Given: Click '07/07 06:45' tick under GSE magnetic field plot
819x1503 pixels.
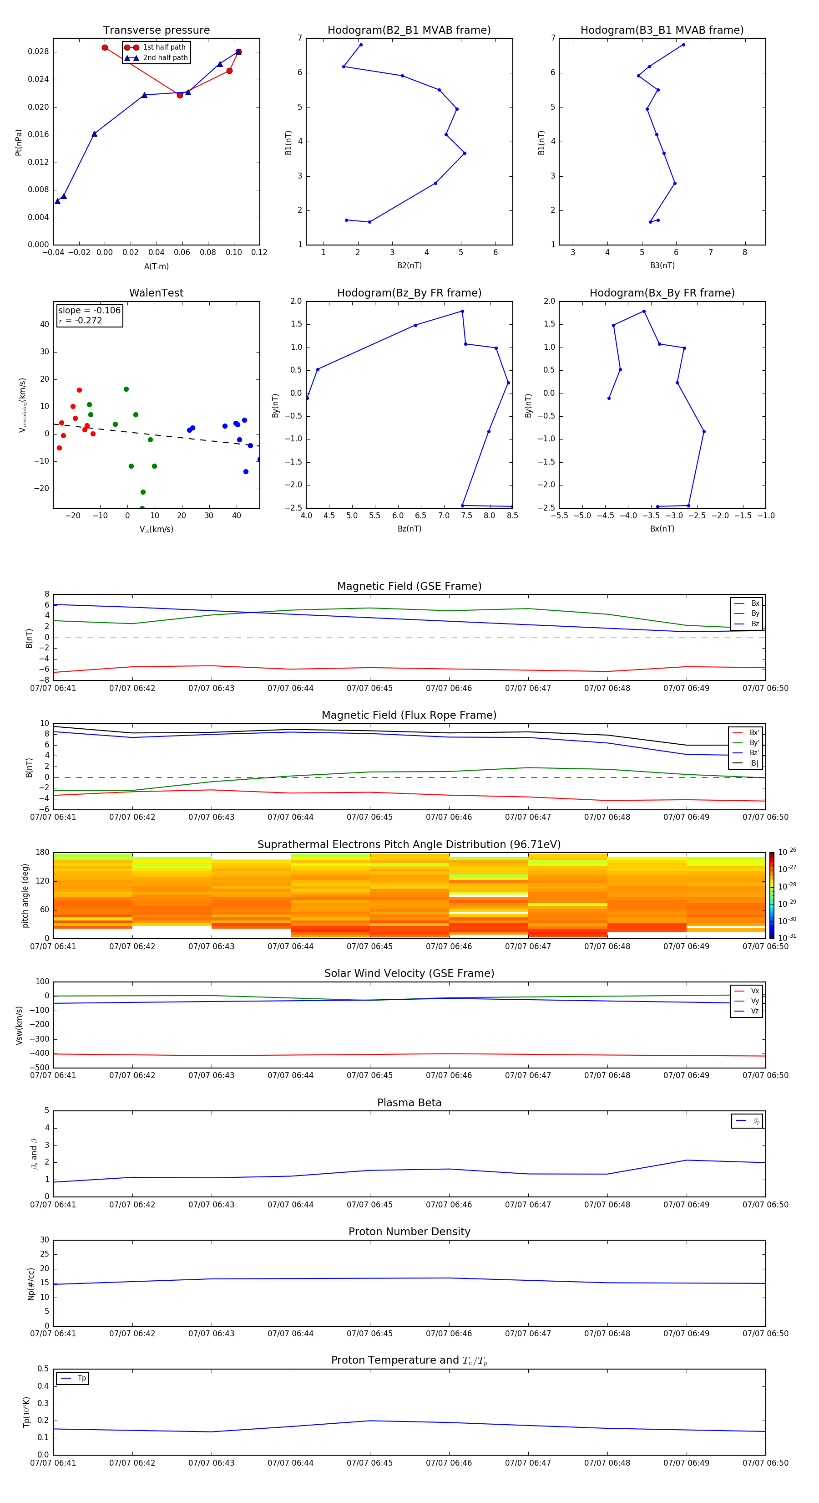Looking at the screenshot, I should (x=369, y=689).
